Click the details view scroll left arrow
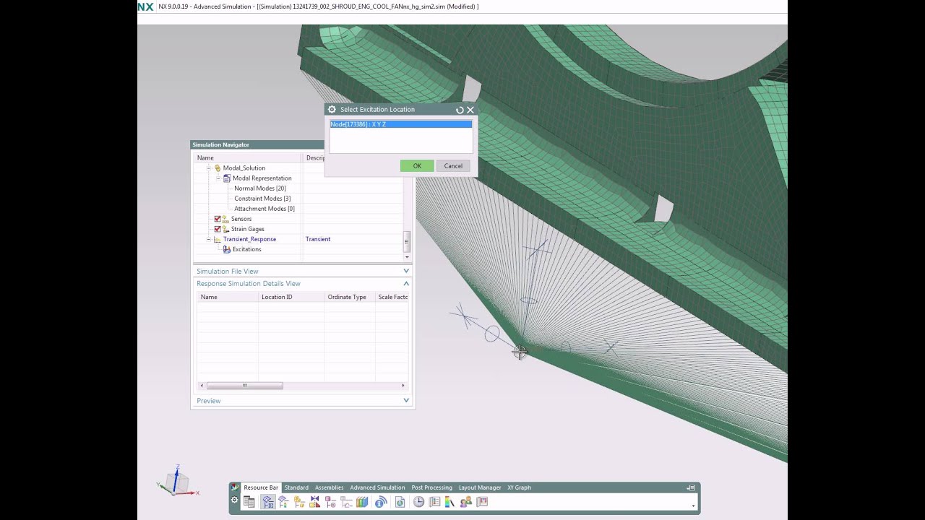This screenshot has height=520, width=925. coord(202,386)
